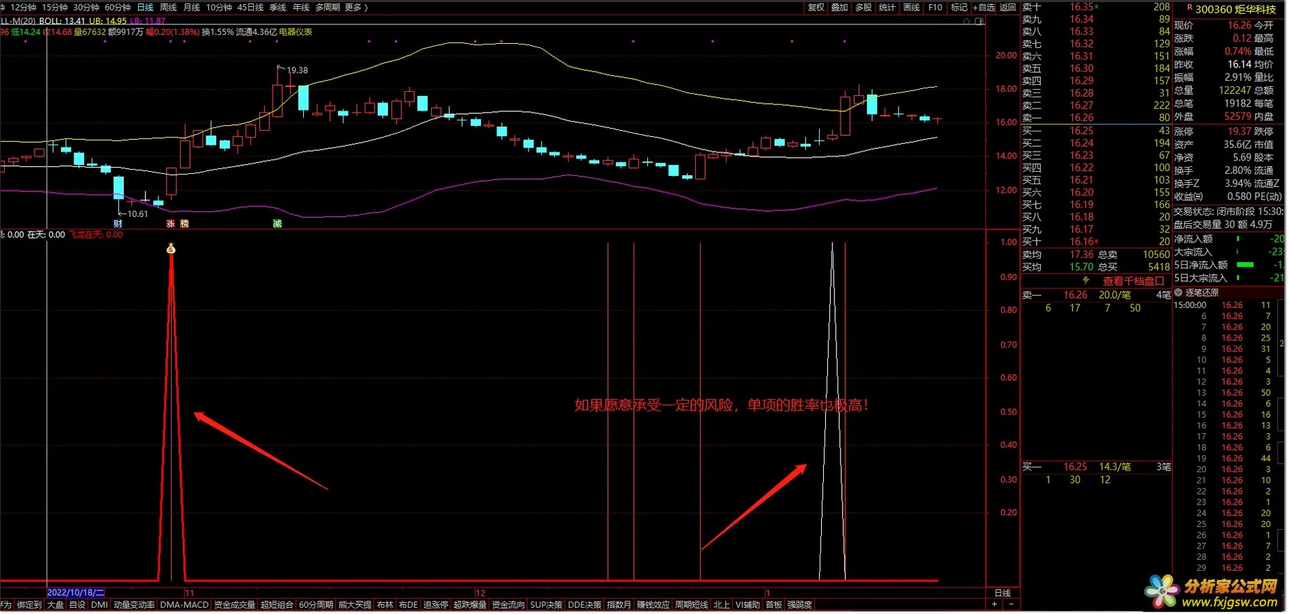
Task: Switch chart to 60分钟 period
Action: pyautogui.click(x=117, y=8)
